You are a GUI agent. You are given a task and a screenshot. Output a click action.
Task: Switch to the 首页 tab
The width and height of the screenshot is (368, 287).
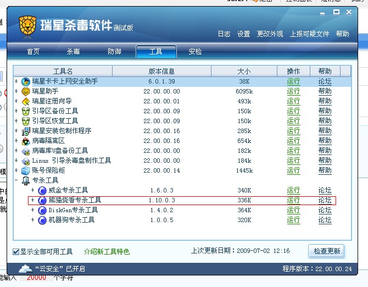[33, 52]
